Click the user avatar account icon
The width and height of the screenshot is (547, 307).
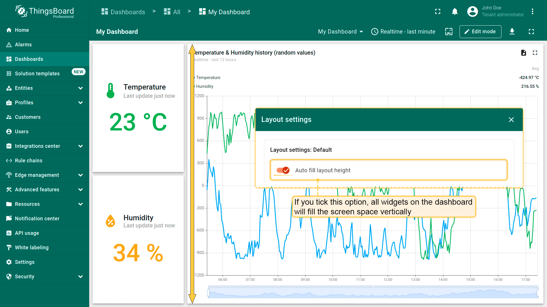pyautogui.click(x=472, y=12)
